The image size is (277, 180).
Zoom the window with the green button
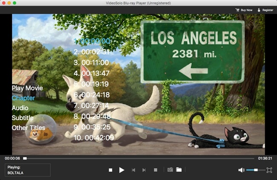pyautogui.click(x=14, y=3)
